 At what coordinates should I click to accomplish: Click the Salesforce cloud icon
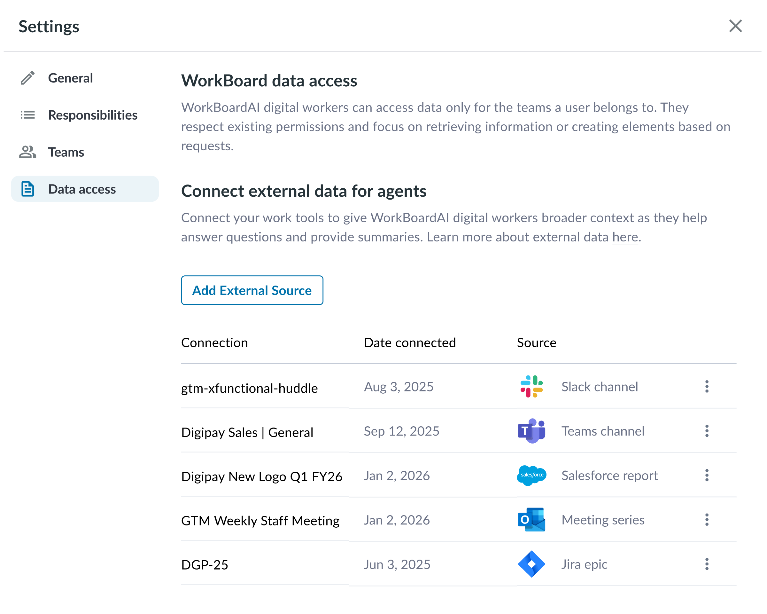(531, 475)
